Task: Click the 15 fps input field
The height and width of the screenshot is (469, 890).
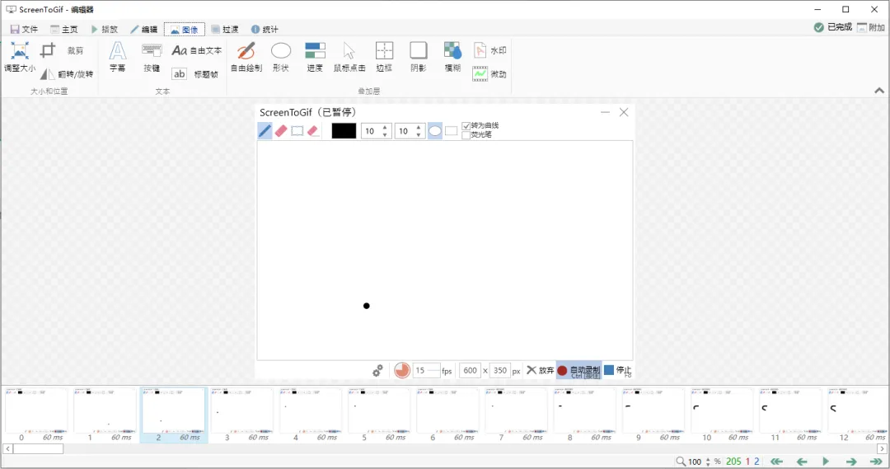Action: click(426, 370)
